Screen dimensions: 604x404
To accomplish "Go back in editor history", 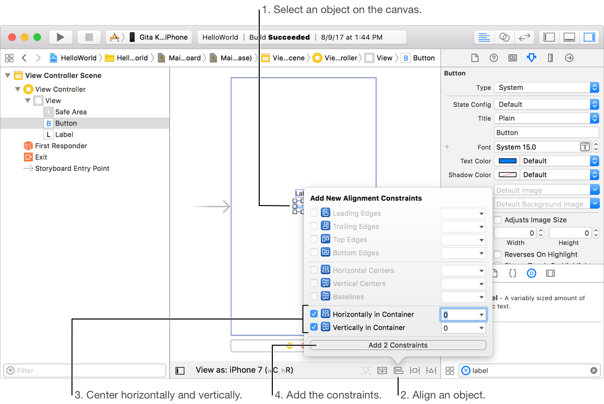I will click(x=24, y=58).
